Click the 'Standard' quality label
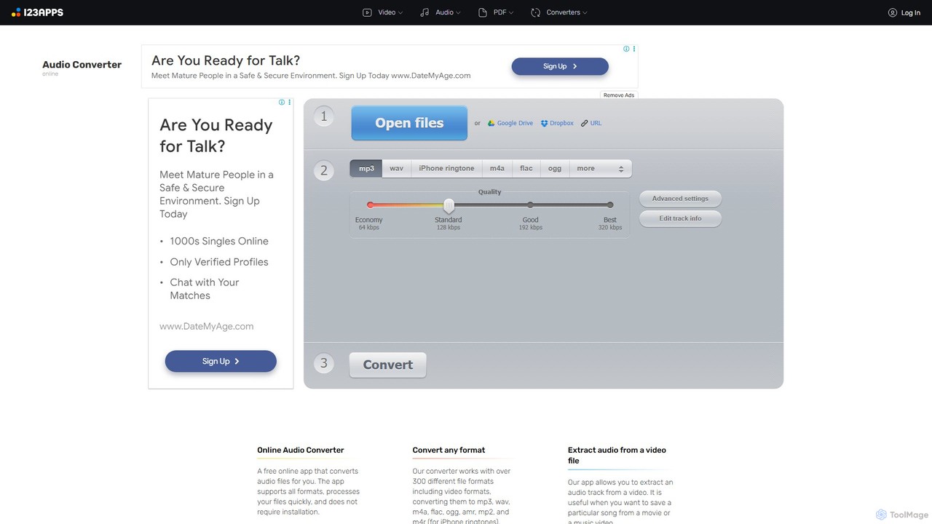This screenshot has width=932, height=524. (449, 220)
